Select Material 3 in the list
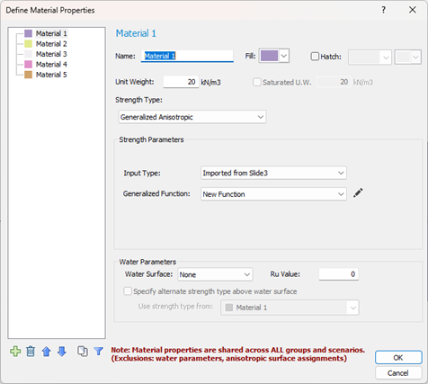 tap(51, 54)
